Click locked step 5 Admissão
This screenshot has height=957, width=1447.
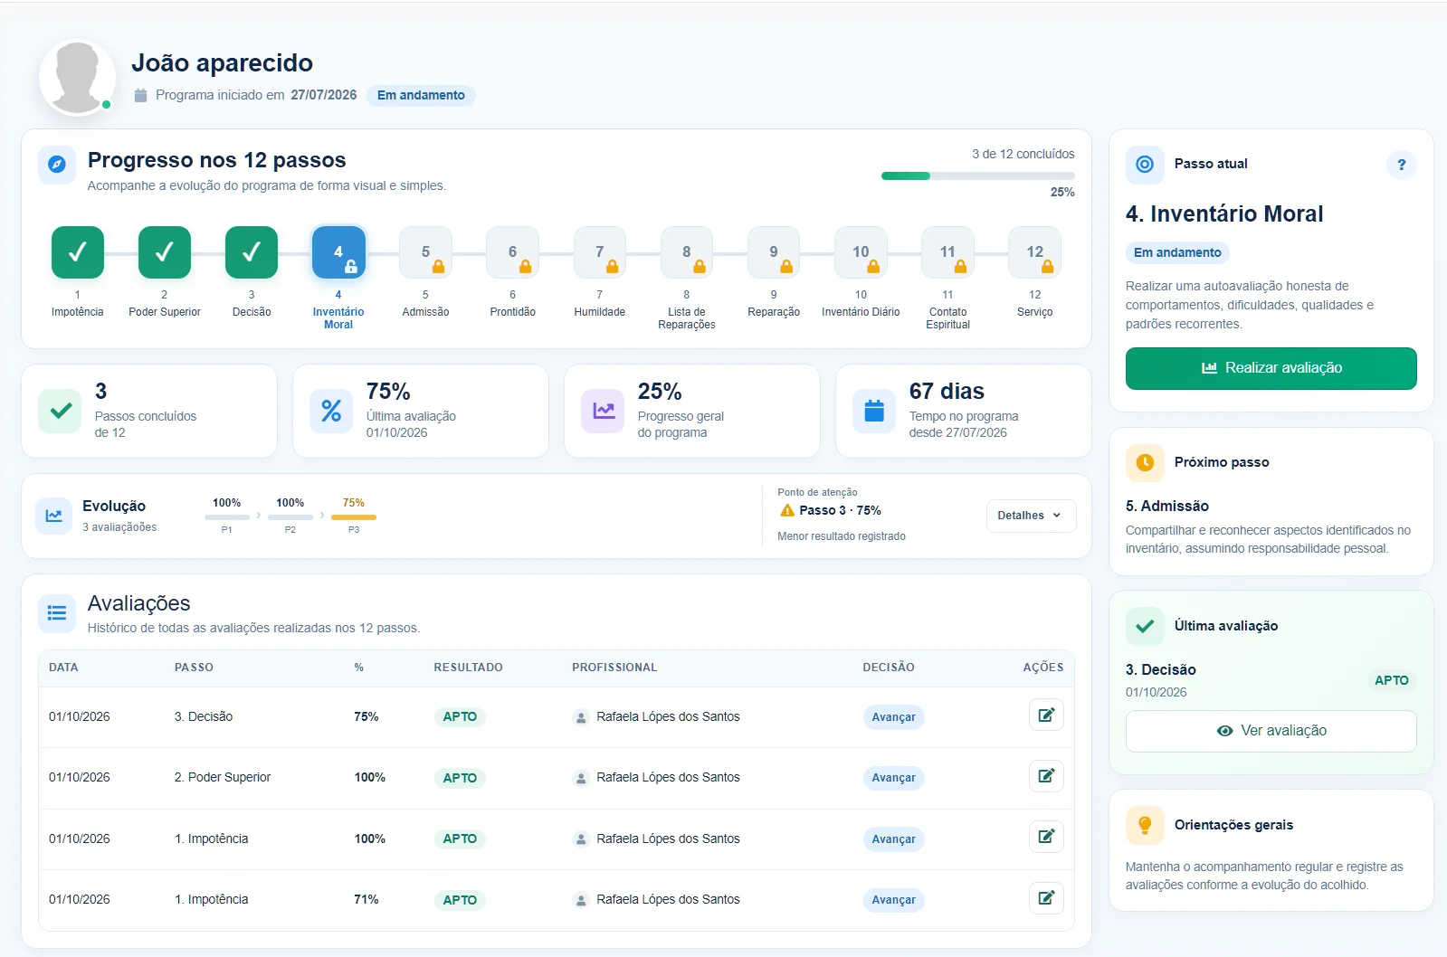(x=425, y=252)
